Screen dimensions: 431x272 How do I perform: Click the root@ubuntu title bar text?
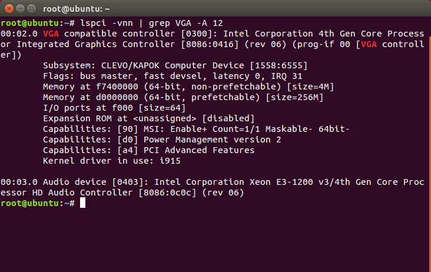coord(77,9)
